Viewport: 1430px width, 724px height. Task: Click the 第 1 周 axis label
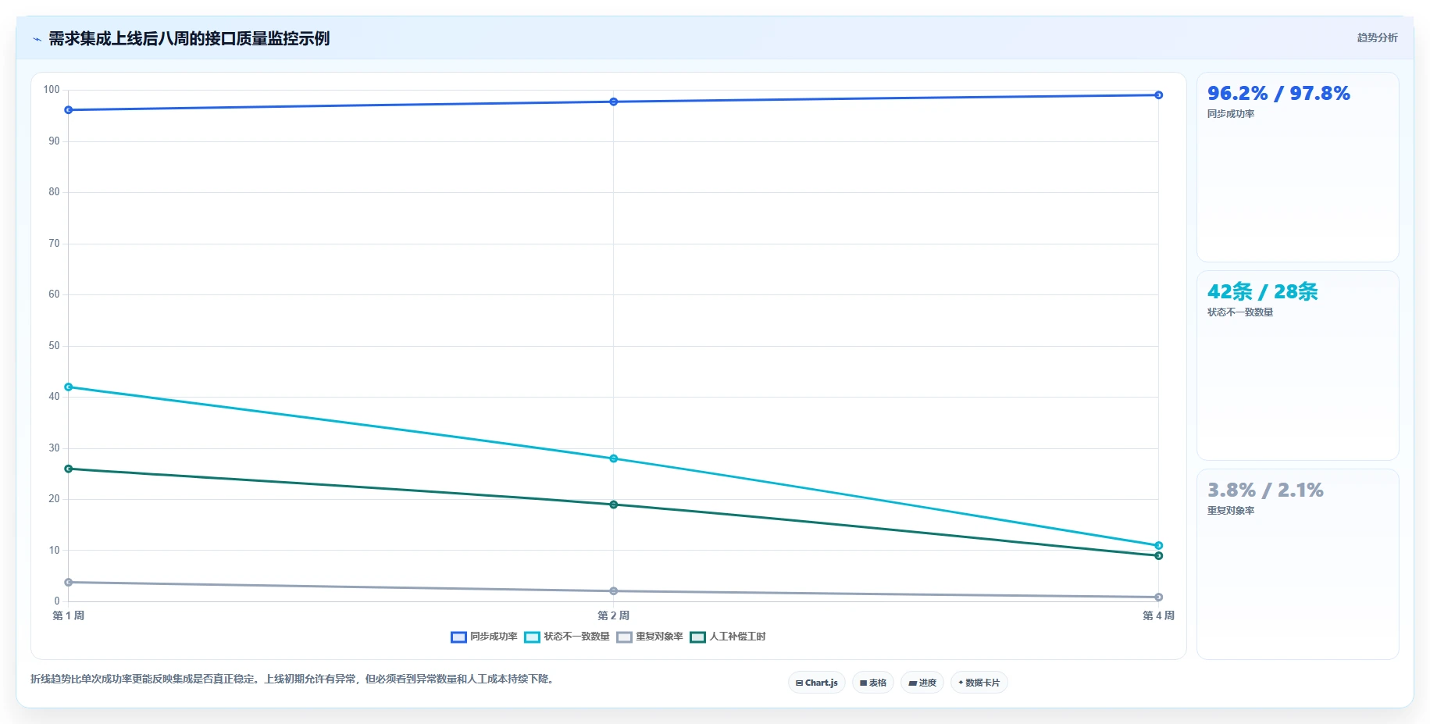69,616
